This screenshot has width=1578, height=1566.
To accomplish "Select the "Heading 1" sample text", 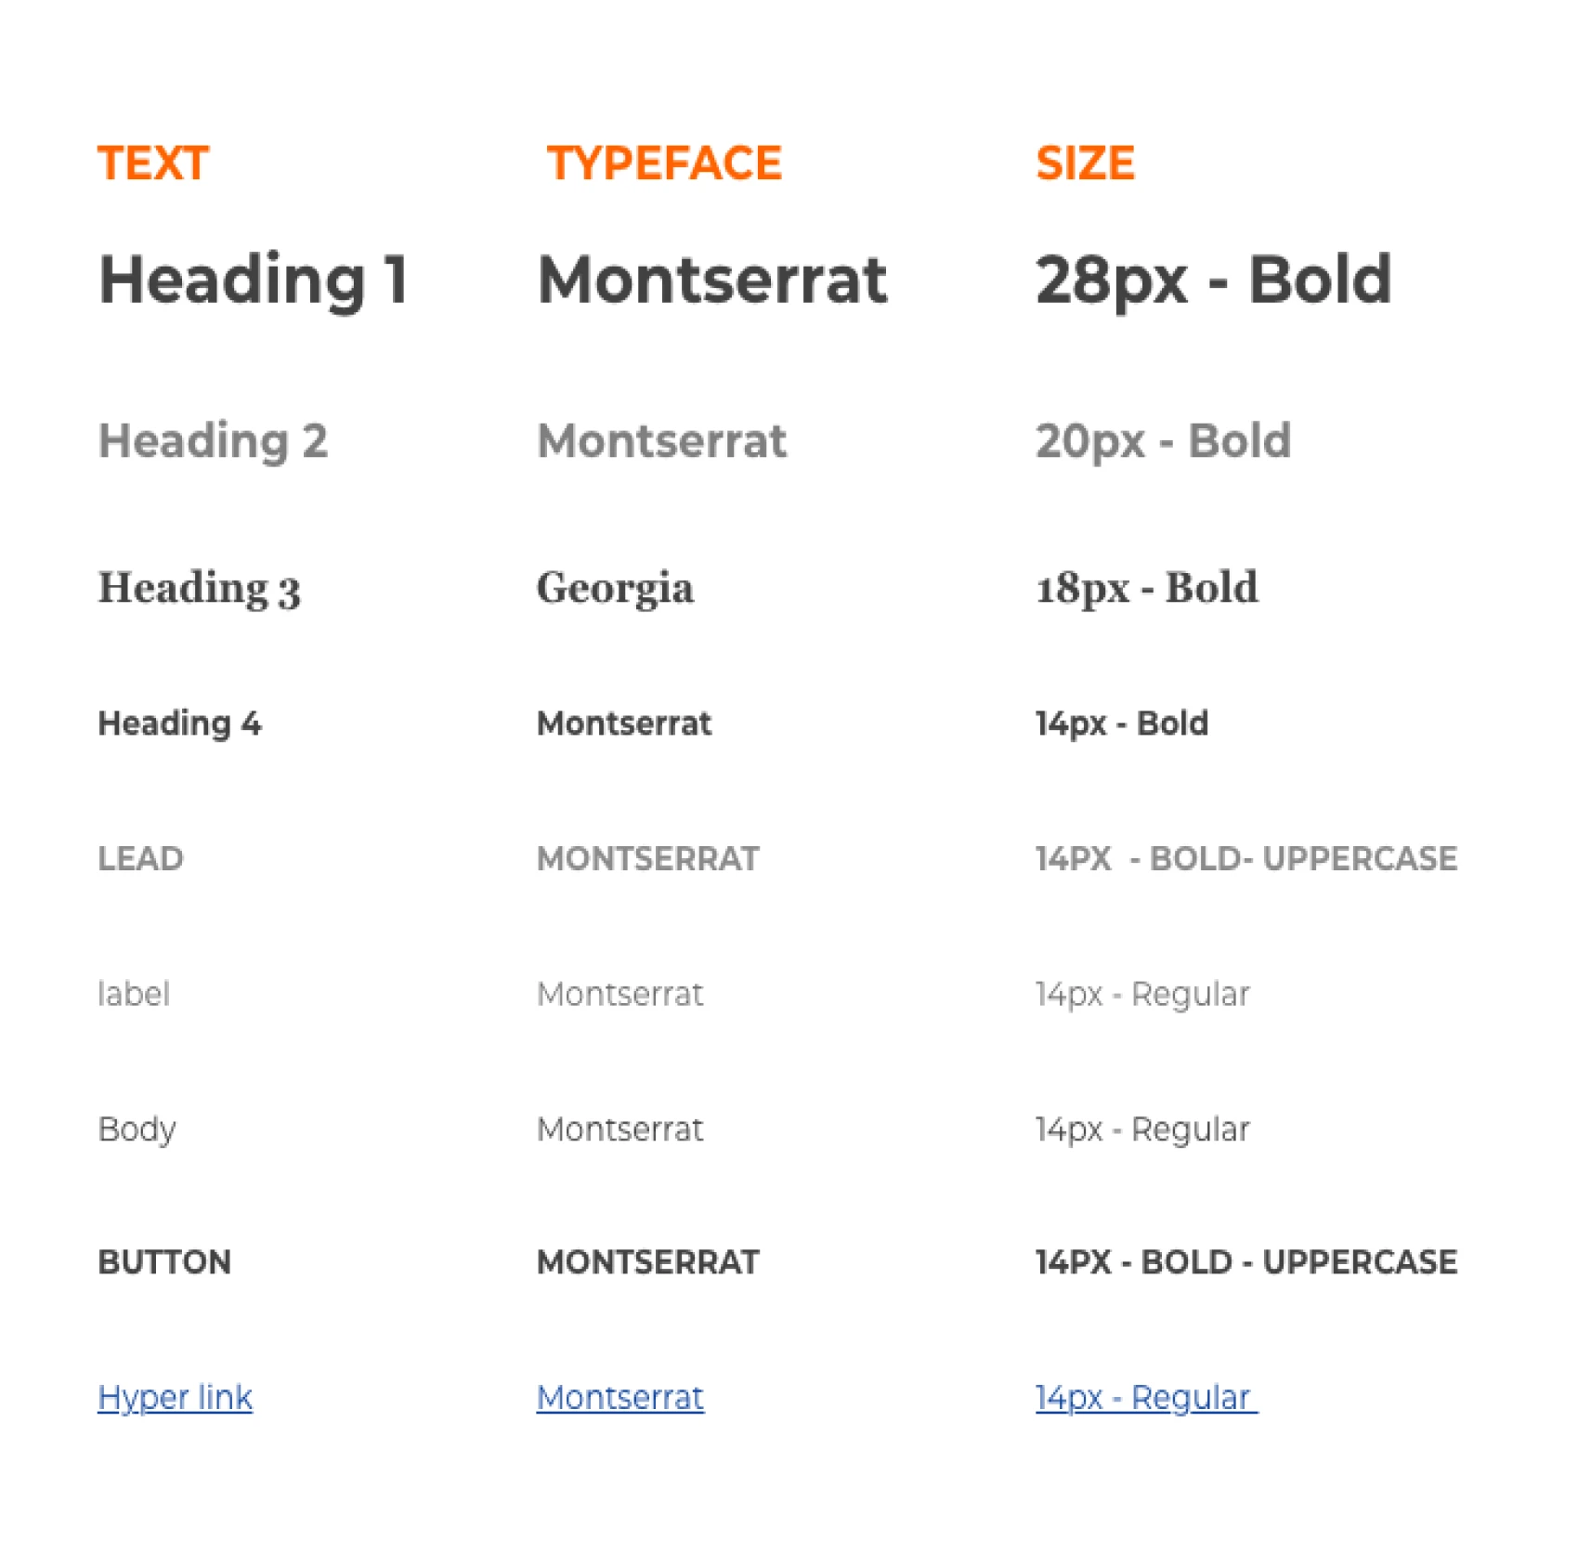I will pyautogui.click(x=253, y=280).
